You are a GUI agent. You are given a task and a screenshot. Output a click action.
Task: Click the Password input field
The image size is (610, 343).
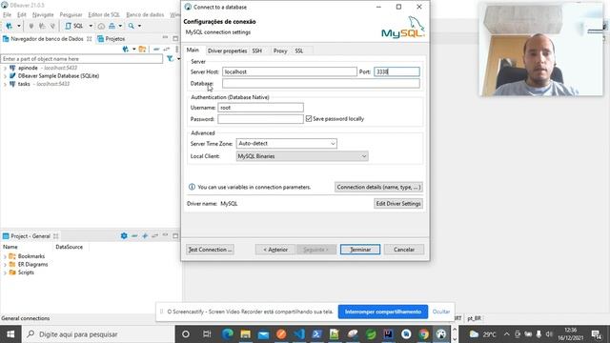click(x=260, y=119)
